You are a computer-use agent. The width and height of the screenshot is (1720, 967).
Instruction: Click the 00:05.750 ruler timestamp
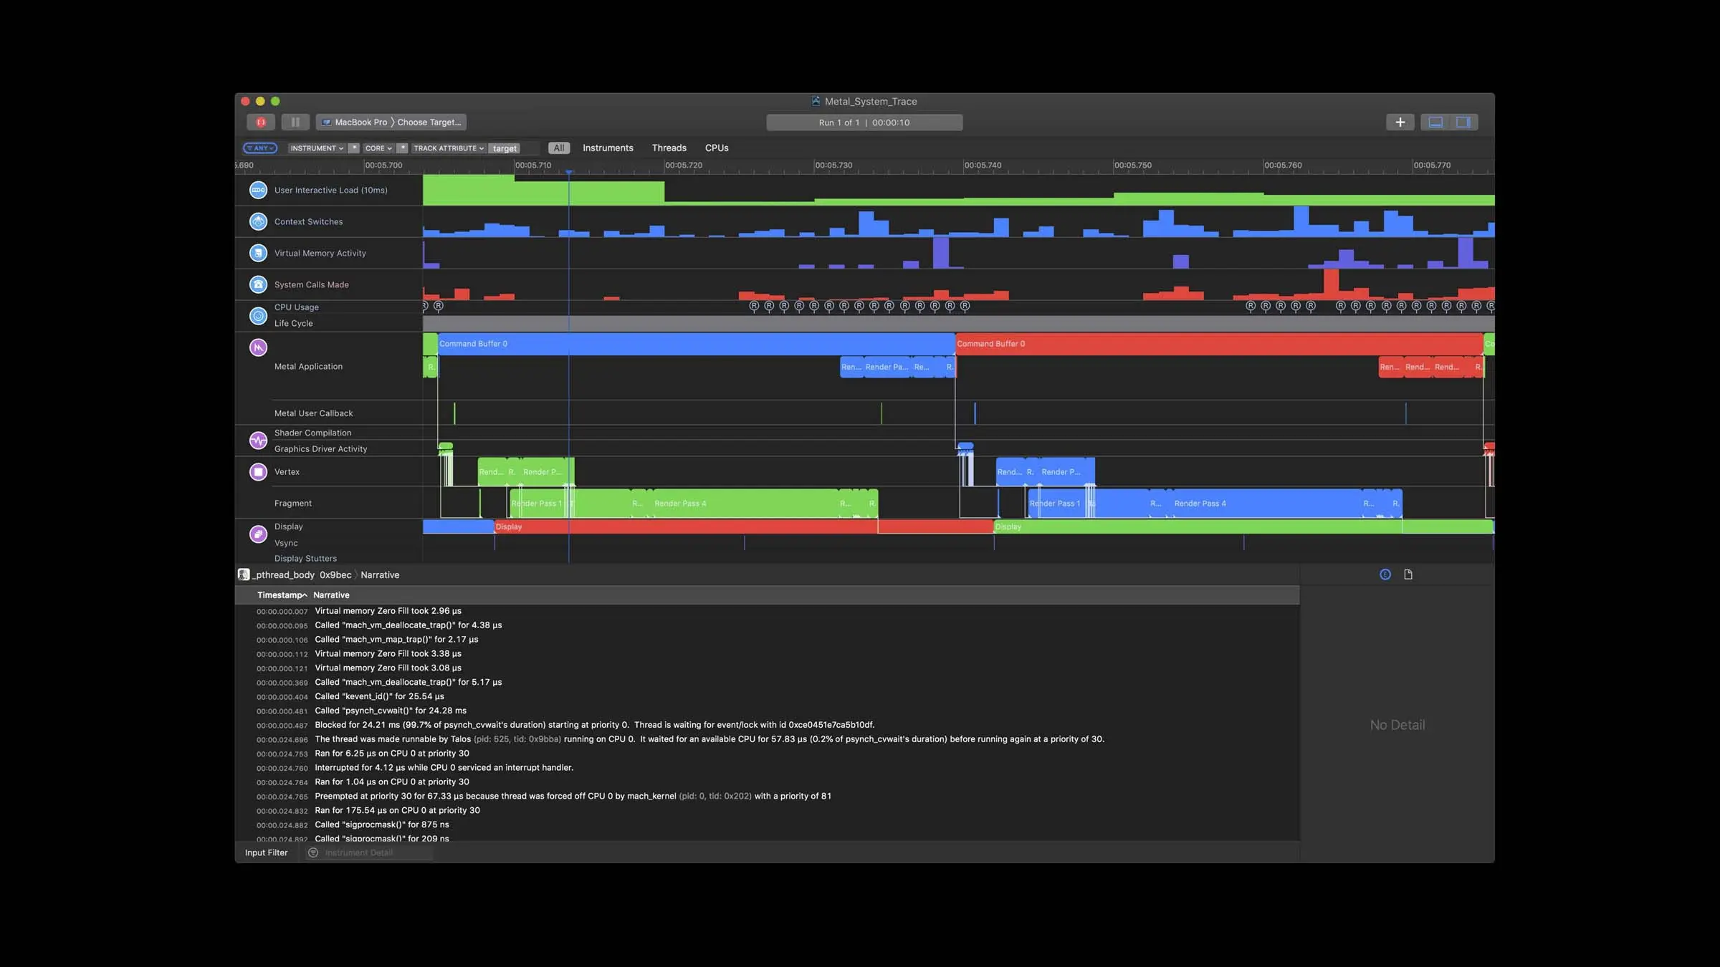coord(1132,165)
